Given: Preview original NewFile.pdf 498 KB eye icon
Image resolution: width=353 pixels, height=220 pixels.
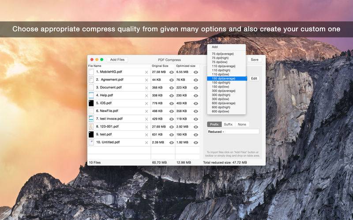Looking at the screenshot, I should [x=172, y=111].
